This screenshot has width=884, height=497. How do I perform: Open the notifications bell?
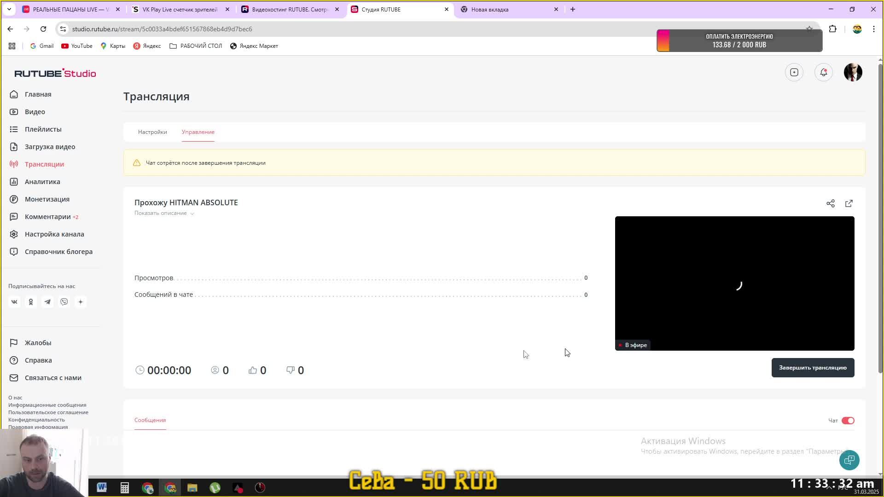pyautogui.click(x=823, y=72)
